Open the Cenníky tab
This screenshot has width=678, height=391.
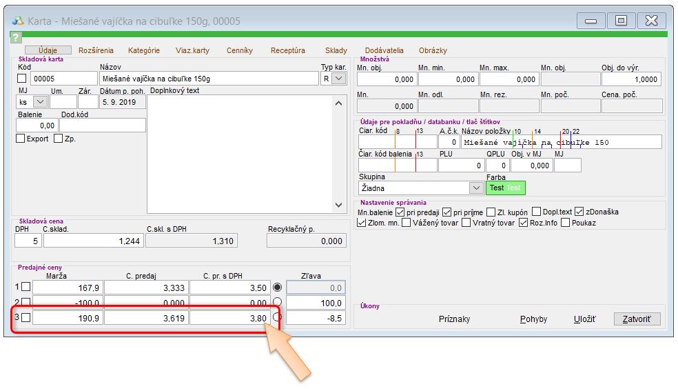[239, 50]
